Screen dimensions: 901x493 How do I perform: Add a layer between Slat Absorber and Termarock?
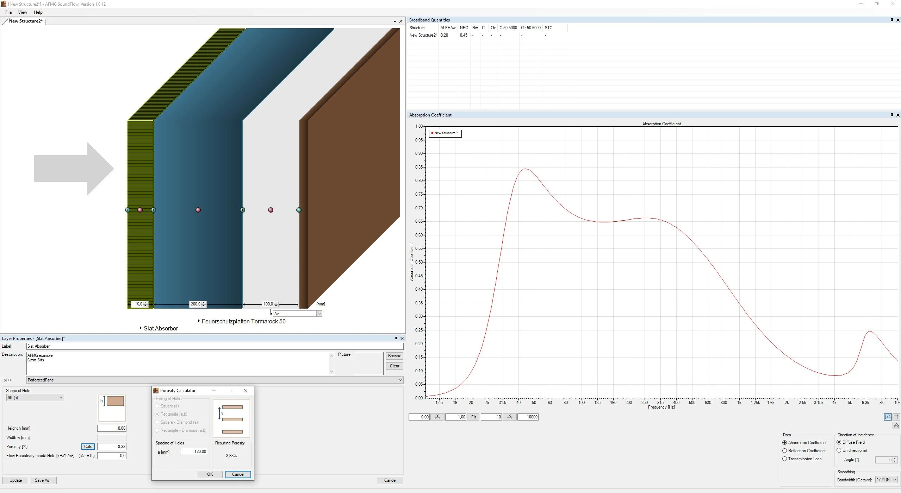pyautogui.click(x=153, y=210)
